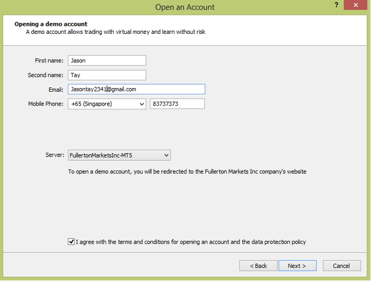This screenshot has height=281, width=371.
Task: Focus the First name field containing Jason
Action: coord(107,61)
